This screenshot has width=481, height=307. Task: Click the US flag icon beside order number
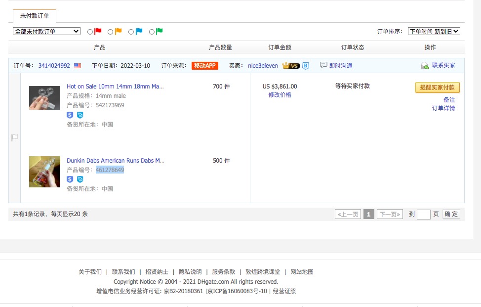click(x=78, y=66)
